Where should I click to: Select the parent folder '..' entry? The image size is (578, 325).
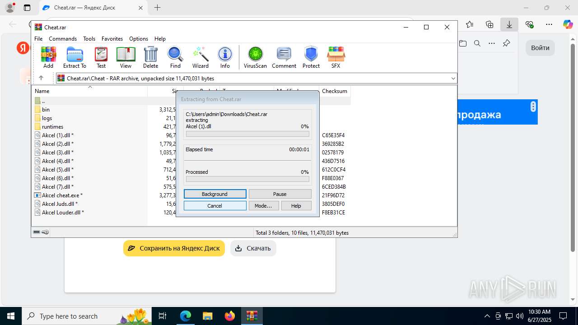[x=43, y=101]
